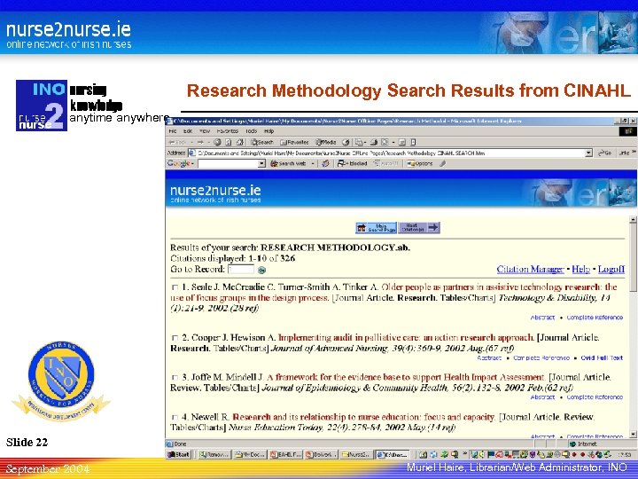This screenshot has height=479, width=638.
Task: Click the Google toolbar search box
Action: tap(229, 164)
